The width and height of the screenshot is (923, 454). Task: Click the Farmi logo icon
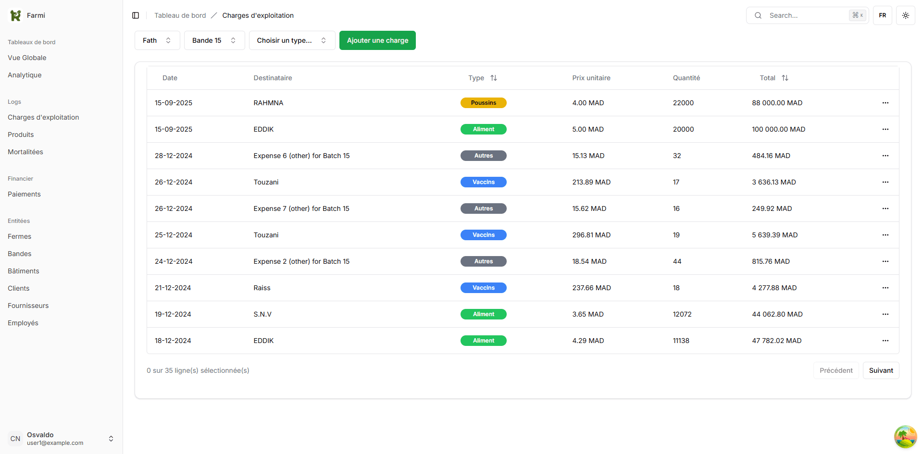[15, 15]
